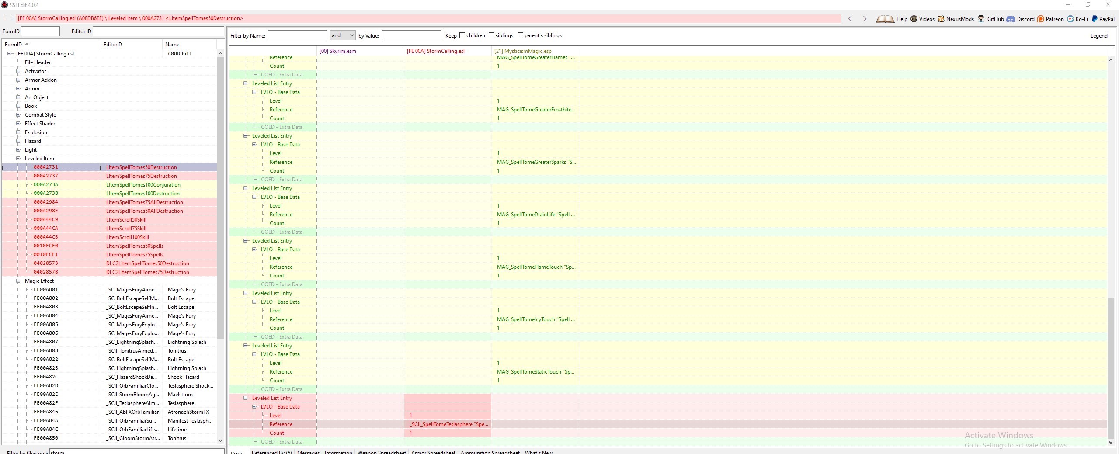This screenshot has width=1119, height=454.
Task: Click the Editor ID search input field
Action: pos(158,31)
